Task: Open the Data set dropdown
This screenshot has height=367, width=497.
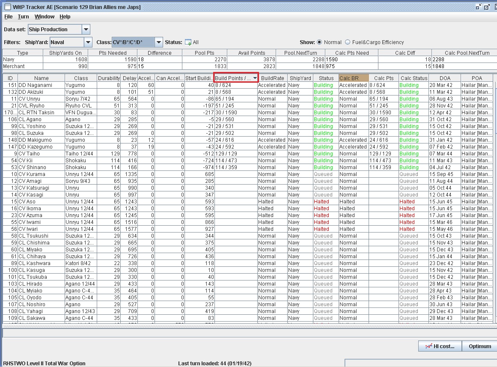Action: [x=86, y=30]
